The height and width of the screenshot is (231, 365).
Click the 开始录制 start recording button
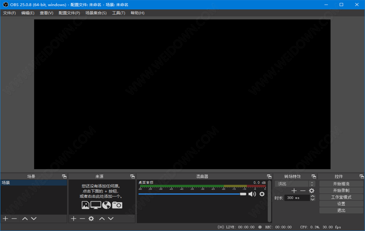pyautogui.click(x=341, y=190)
